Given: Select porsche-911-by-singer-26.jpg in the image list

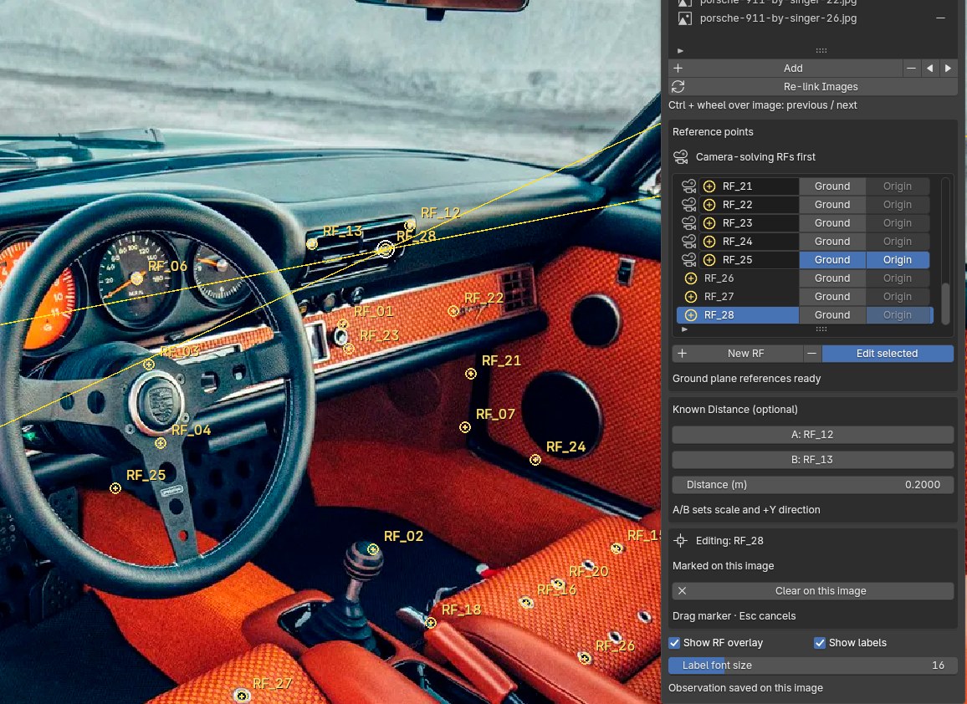Looking at the screenshot, I should pyautogui.click(x=778, y=18).
